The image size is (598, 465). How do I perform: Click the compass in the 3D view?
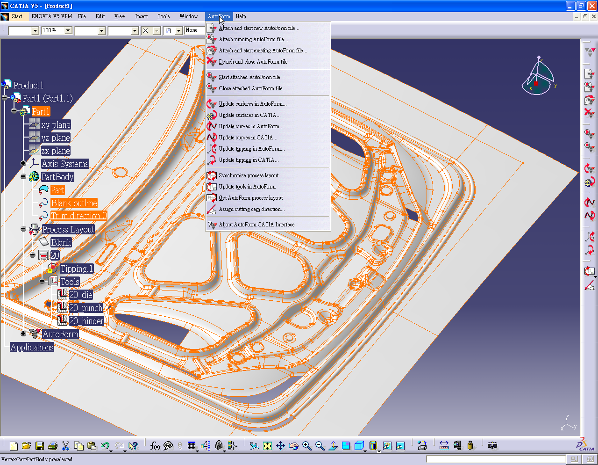[x=538, y=75]
